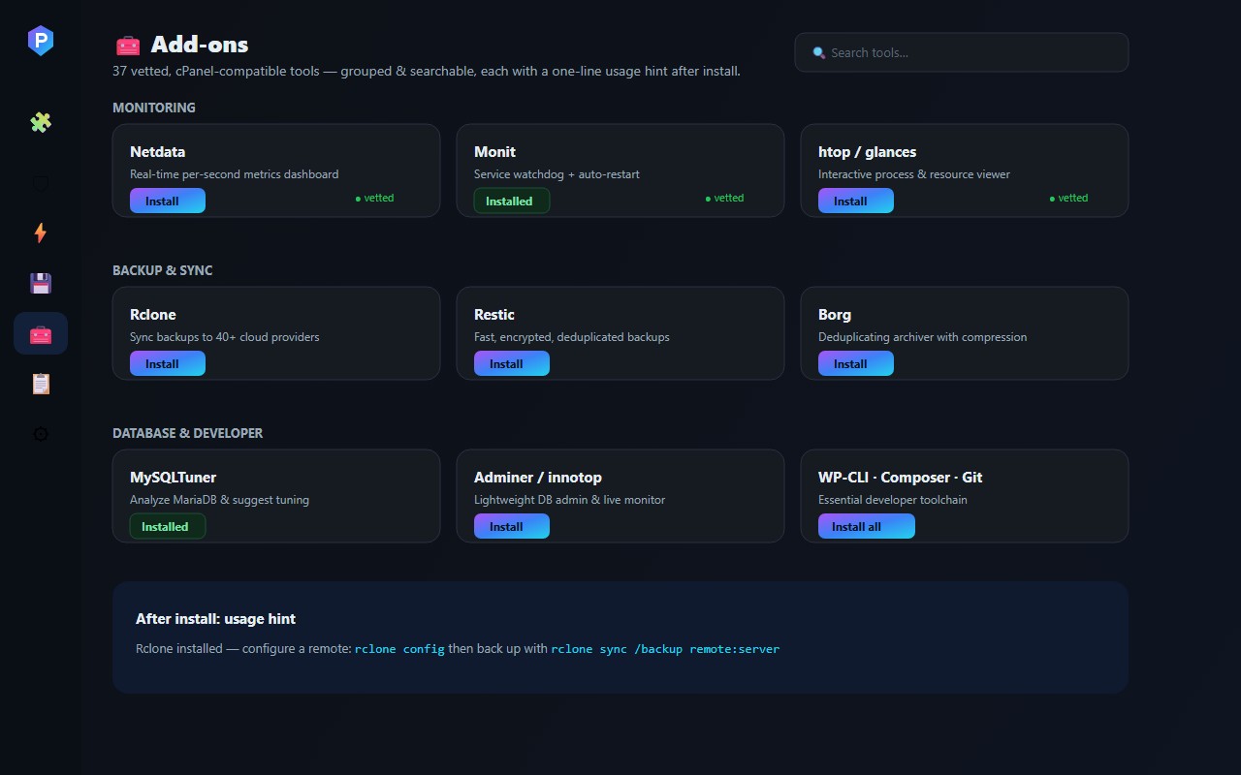This screenshot has height=775, width=1241.
Task: Click the MONITORING section heading
Action: (x=154, y=108)
